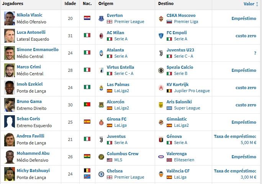Open Nikola Vlasic's player profile link

pyautogui.click(x=29, y=15)
